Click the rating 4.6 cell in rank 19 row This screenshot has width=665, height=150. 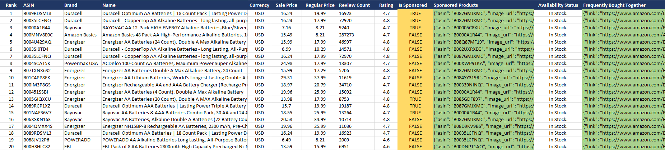(x=386, y=140)
